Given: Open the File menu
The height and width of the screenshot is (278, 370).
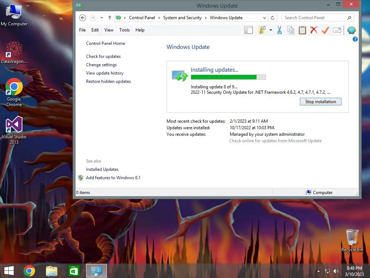Looking at the screenshot, I should [82, 30].
